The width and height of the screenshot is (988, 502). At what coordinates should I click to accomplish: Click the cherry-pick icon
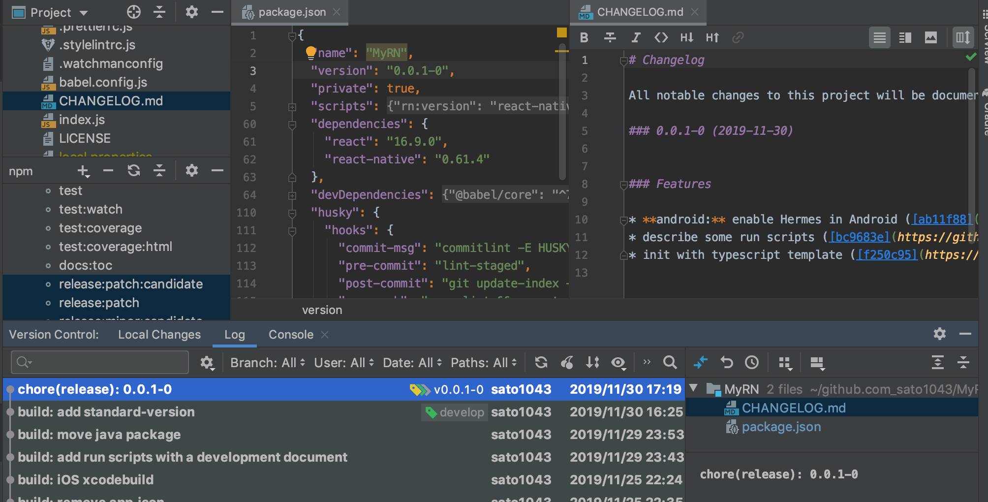[x=567, y=363]
